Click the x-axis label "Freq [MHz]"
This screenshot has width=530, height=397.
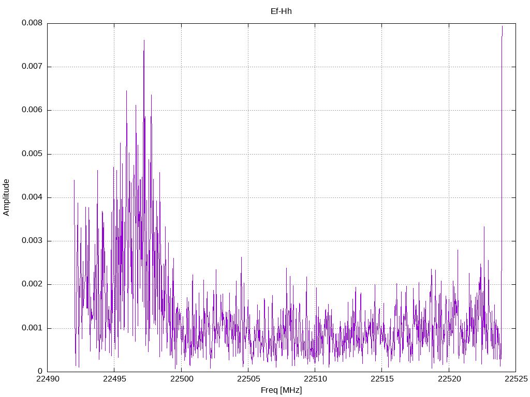click(x=281, y=390)
